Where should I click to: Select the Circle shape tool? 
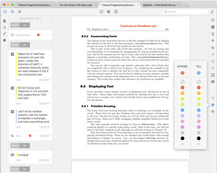[x=213, y=61]
